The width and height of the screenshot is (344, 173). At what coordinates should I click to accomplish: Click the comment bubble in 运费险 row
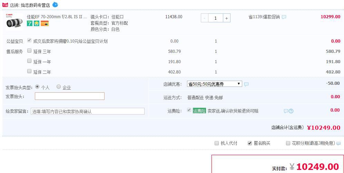(x=286, y=111)
